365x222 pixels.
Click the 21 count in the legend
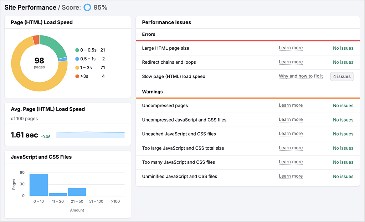103,50
